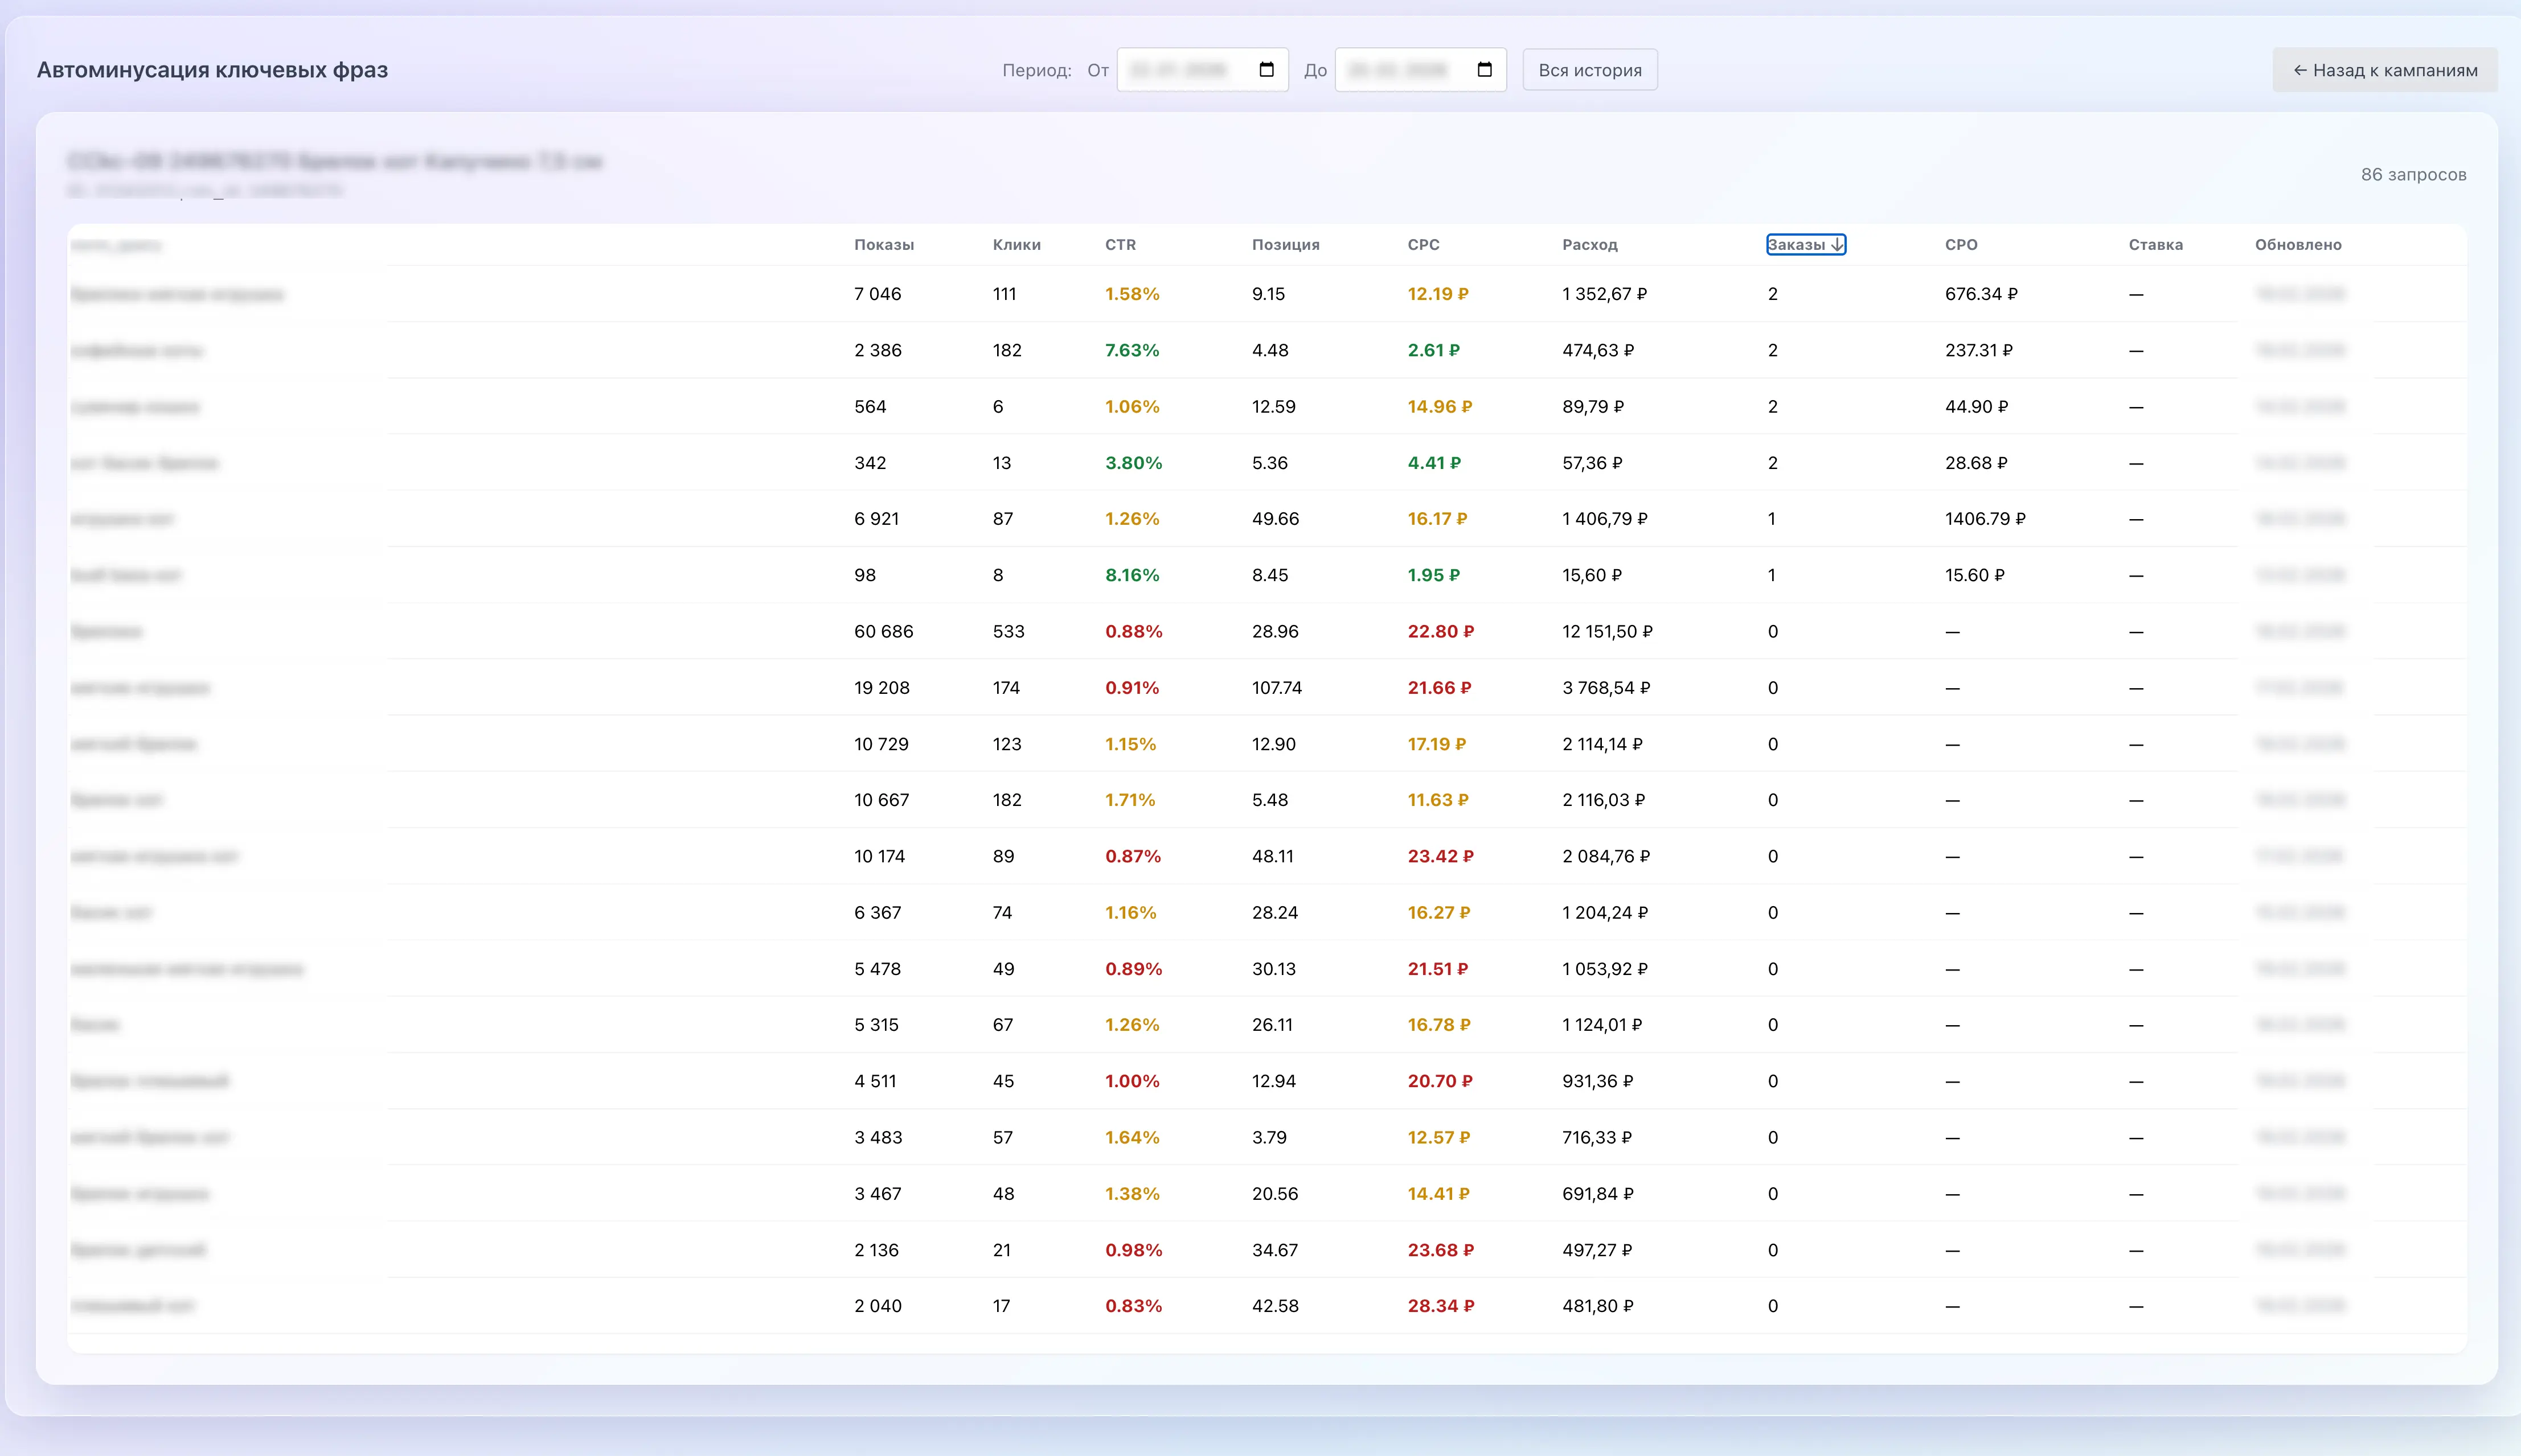Open calendar picker in the 'От' date field
This screenshot has width=2521, height=1456.
tap(1265, 70)
